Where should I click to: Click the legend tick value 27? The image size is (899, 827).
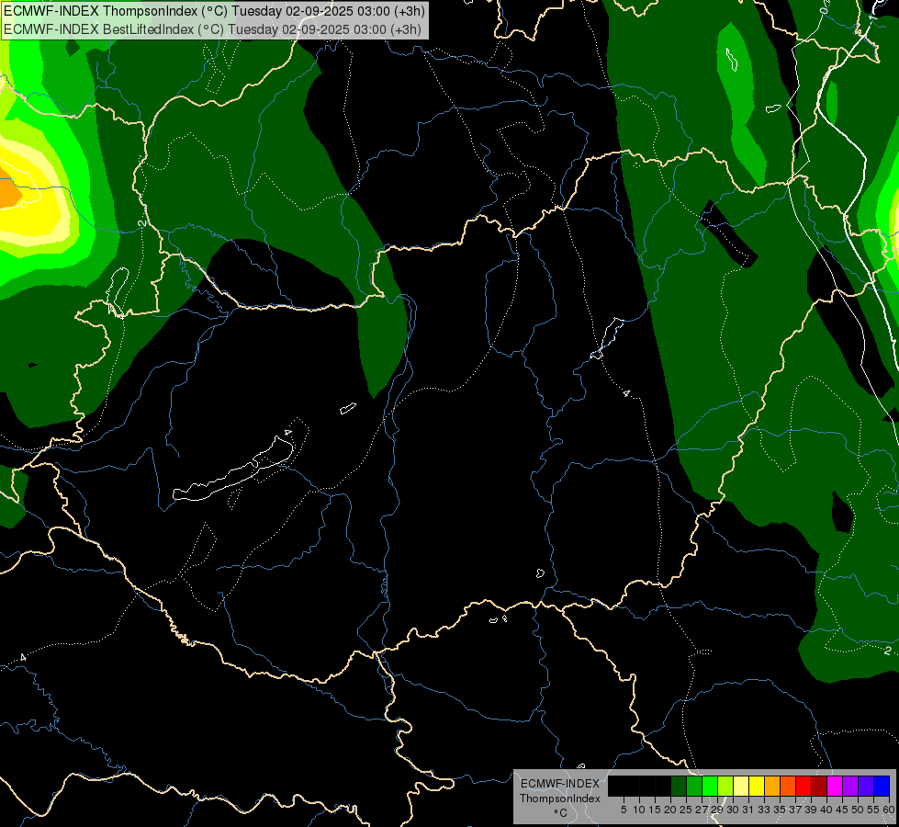[702, 810]
